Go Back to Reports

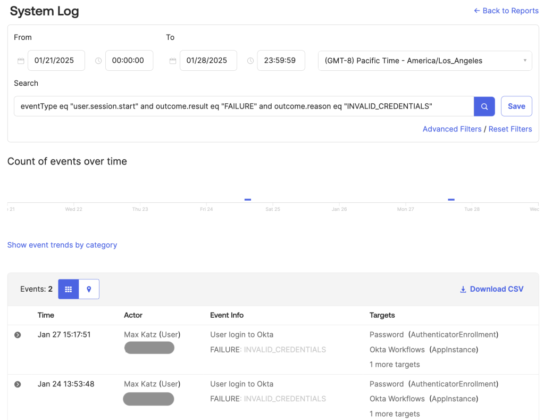point(506,11)
